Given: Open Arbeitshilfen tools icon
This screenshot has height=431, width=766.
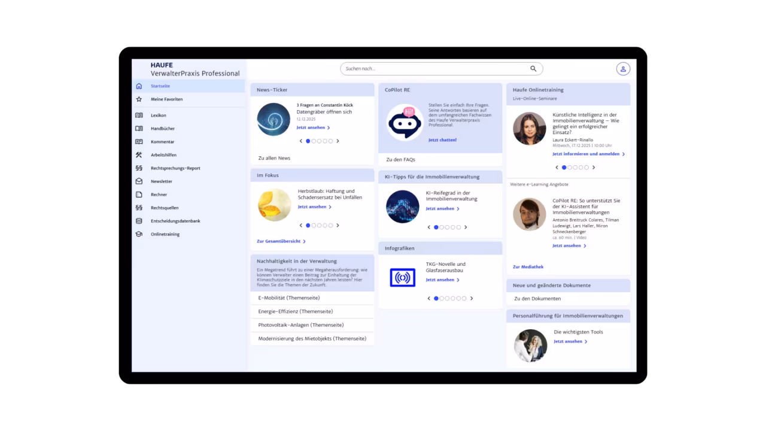Looking at the screenshot, I should pos(139,155).
